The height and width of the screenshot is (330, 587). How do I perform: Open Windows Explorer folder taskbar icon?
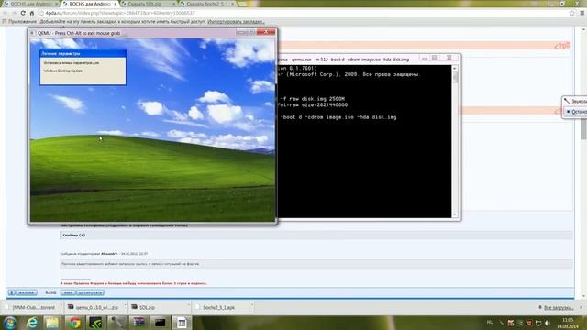[52, 323]
